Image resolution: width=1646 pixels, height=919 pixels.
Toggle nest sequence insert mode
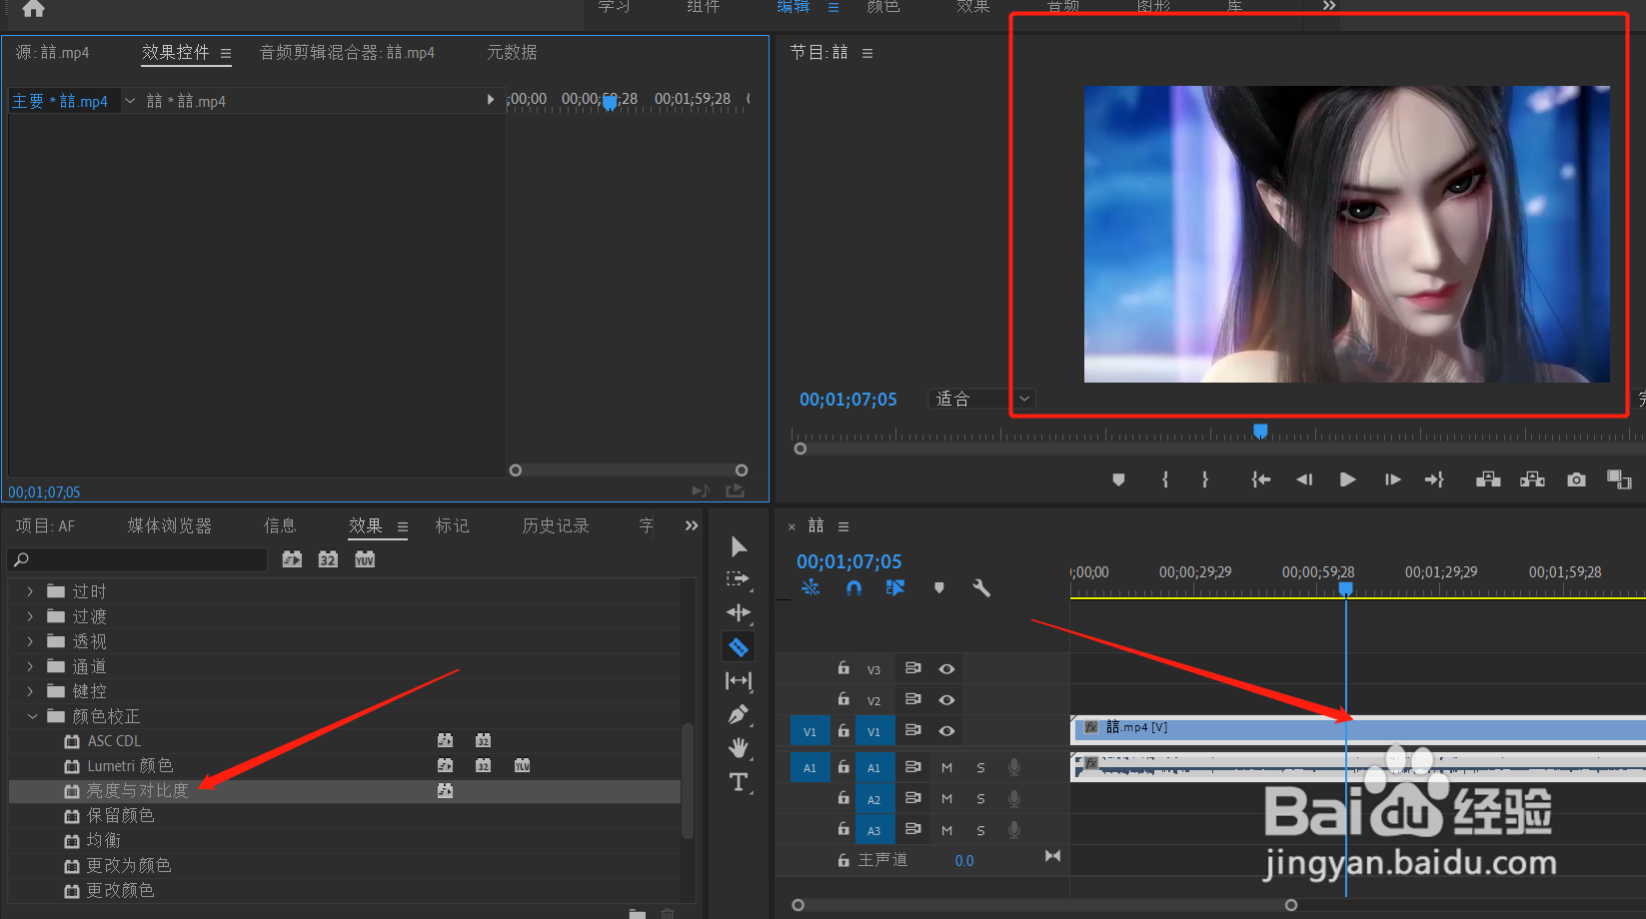point(811,588)
